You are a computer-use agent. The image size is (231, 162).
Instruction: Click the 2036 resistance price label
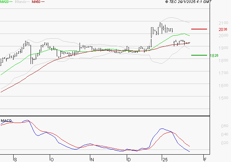pyautogui.click(x=223, y=29)
